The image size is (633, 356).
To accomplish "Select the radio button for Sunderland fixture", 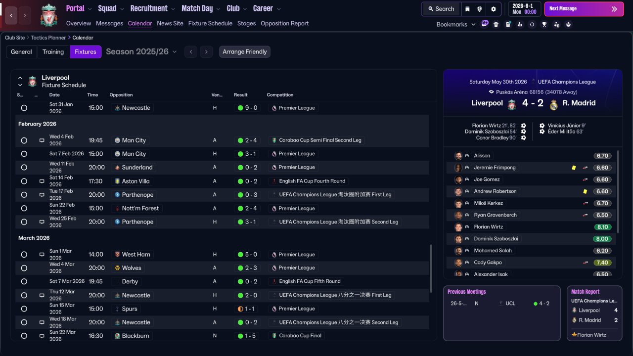I will click(x=24, y=168).
